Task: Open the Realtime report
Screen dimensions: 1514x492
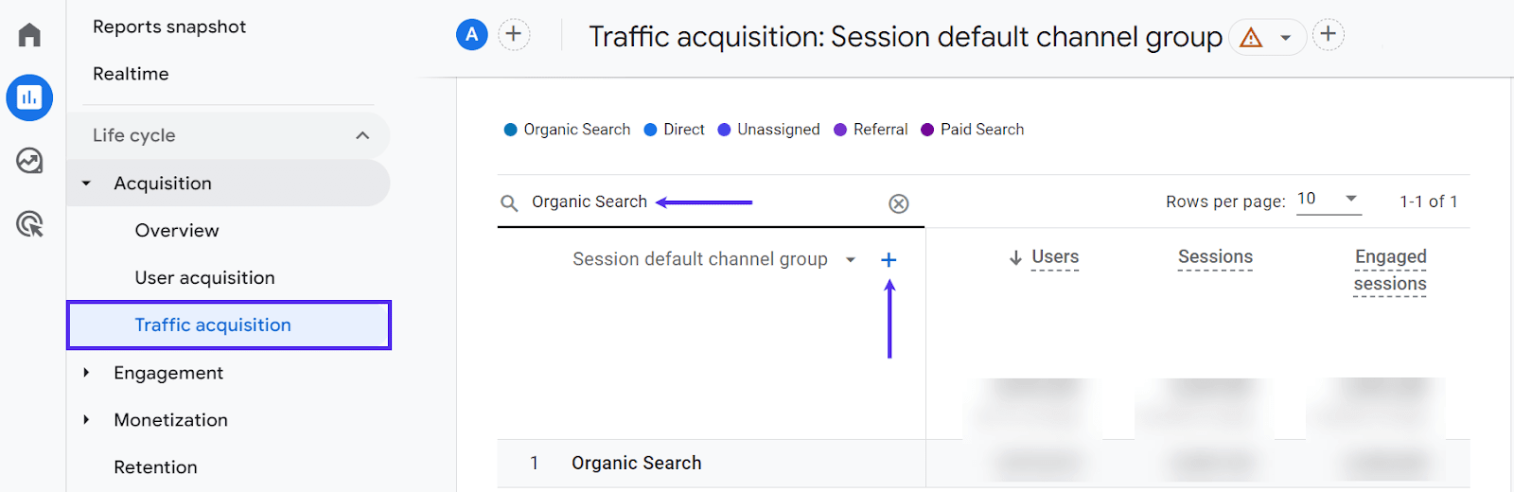Action: 131,74
